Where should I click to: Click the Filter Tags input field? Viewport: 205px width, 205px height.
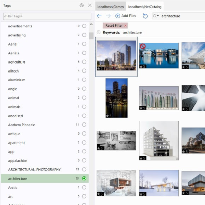point(47,16)
